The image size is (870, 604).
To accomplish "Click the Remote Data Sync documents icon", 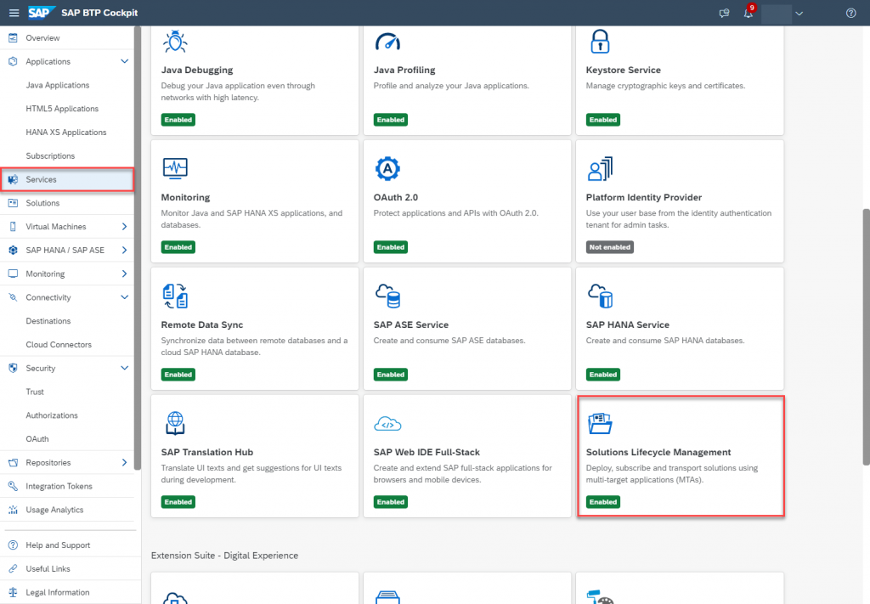I will (x=175, y=296).
